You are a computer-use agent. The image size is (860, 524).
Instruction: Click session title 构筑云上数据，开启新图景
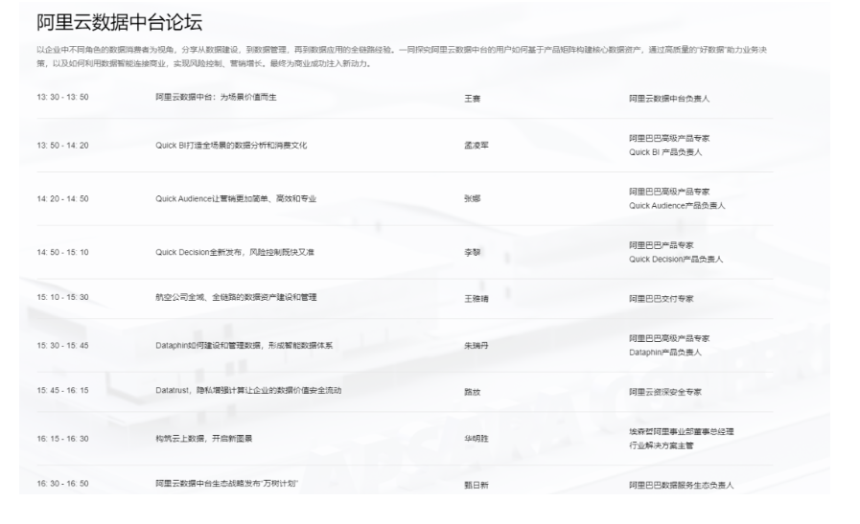(203, 439)
